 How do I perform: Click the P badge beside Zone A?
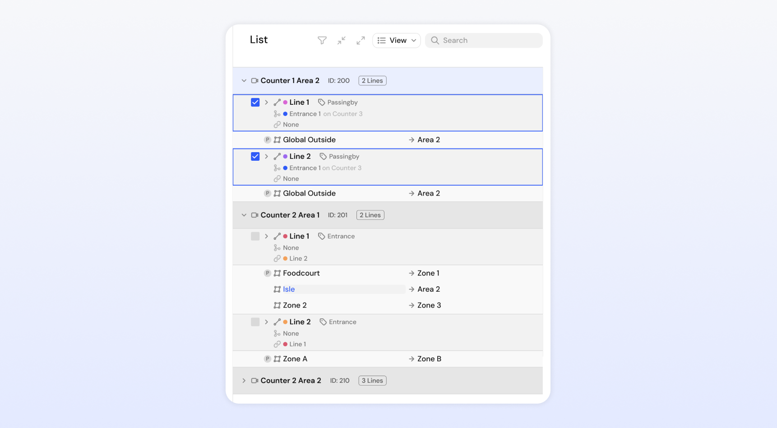(268, 359)
